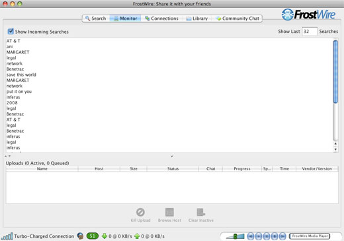Go to the Community Chat tab
344x241 pixels.
(237, 18)
